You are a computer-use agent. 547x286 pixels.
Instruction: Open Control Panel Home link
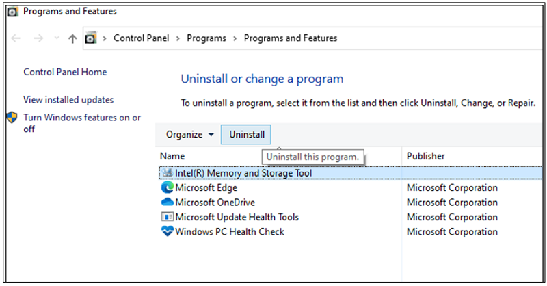coord(65,72)
